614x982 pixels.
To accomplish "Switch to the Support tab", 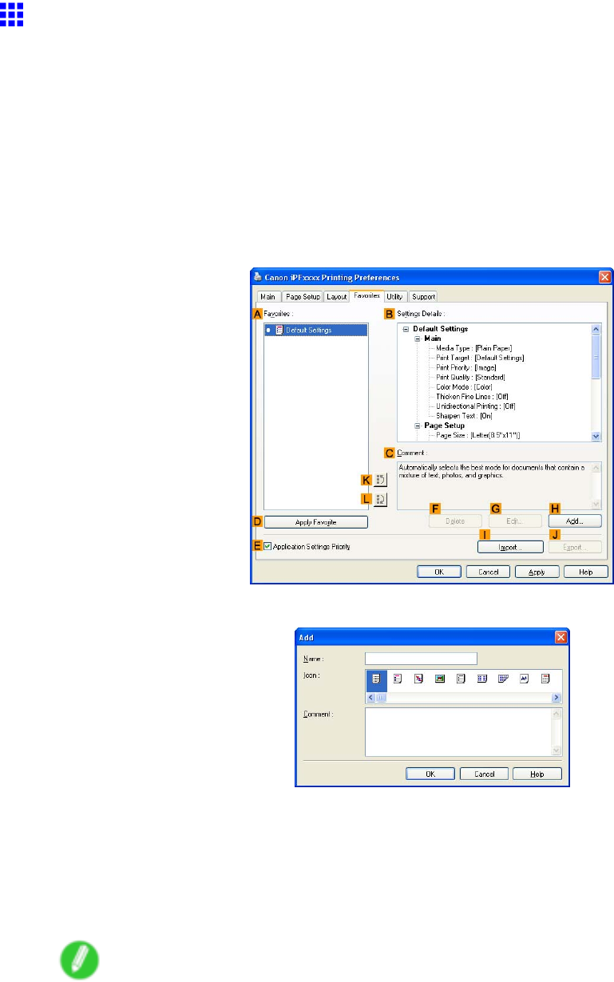I will click(x=424, y=297).
